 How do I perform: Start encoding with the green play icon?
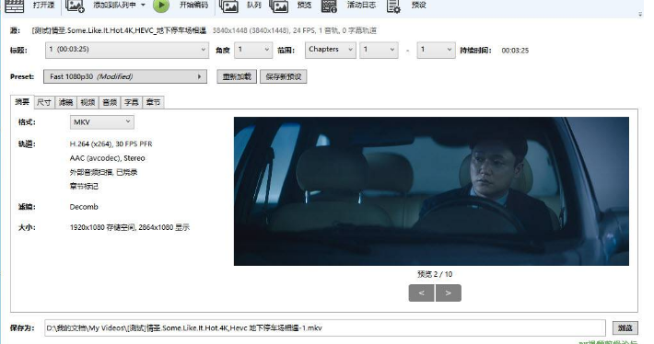point(161,6)
